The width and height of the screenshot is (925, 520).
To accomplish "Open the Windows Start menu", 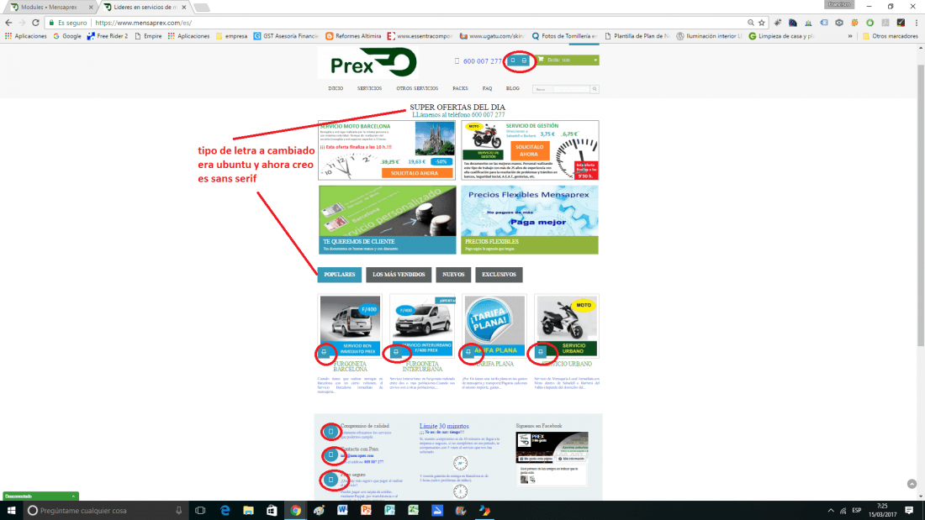I will [x=11, y=511].
